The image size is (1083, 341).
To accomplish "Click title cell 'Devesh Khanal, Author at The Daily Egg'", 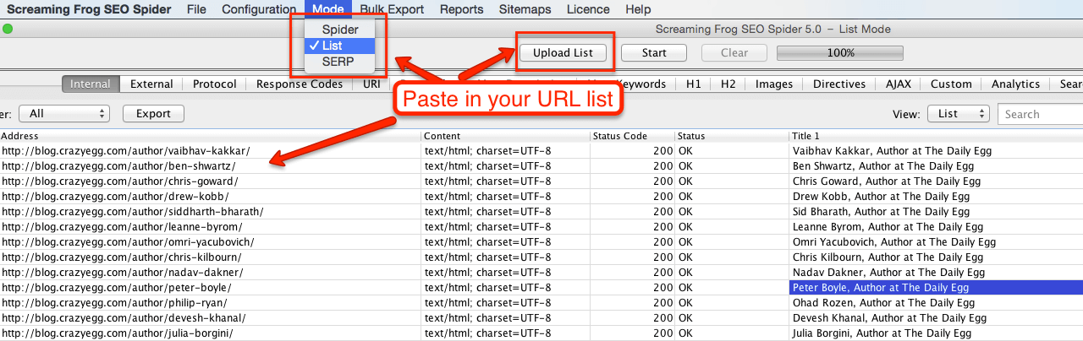I will (x=936, y=318).
